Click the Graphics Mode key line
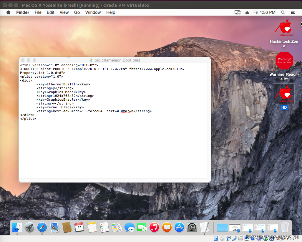302x242 pixels. pyautogui.click(x=61, y=92)
